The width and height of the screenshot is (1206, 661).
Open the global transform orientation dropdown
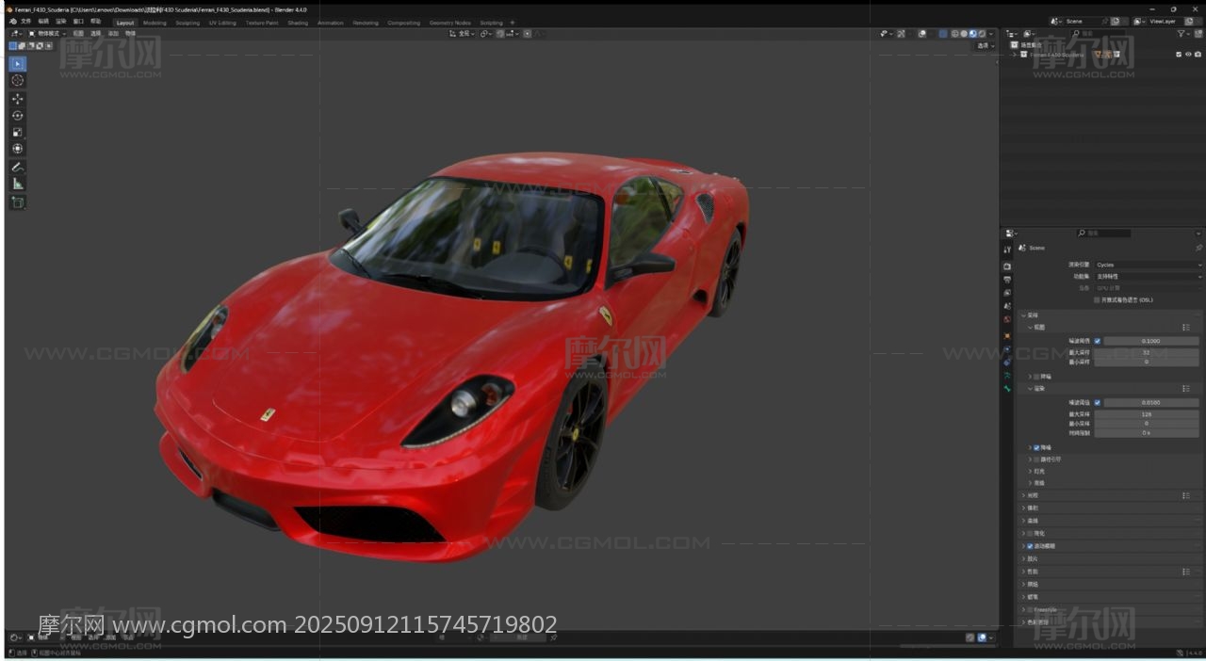462,34
